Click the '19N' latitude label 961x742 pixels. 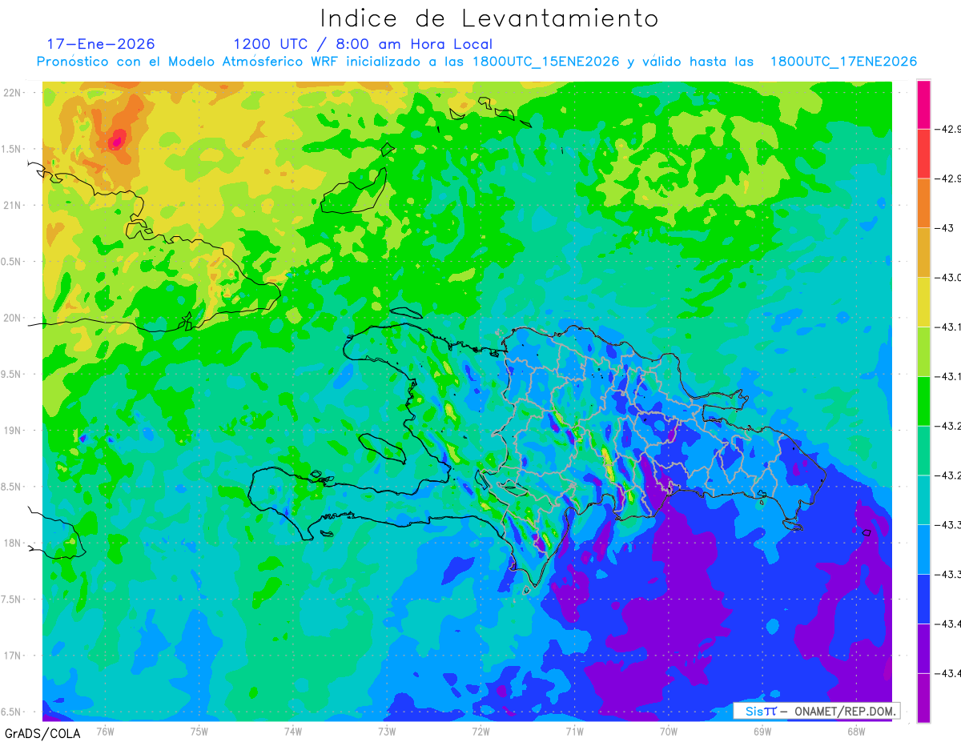(12, 431)
